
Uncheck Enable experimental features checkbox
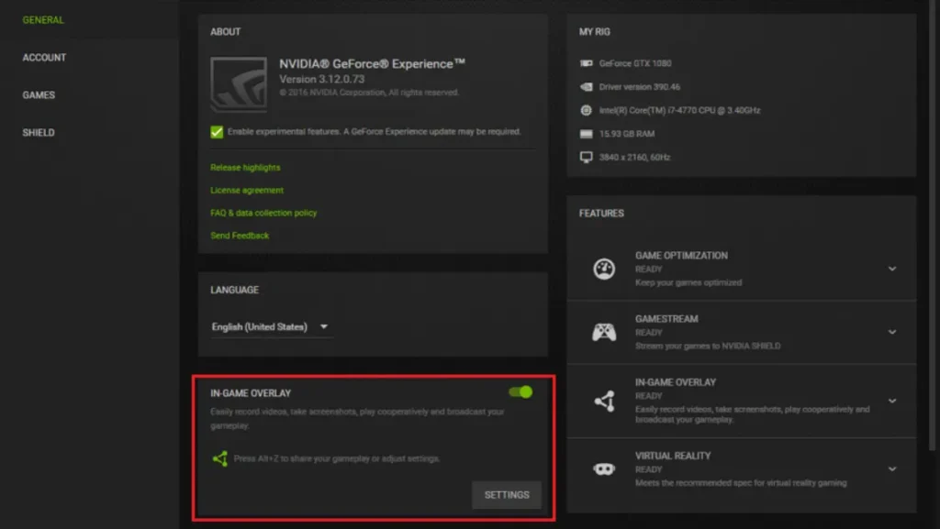(217, 132)
